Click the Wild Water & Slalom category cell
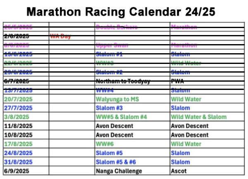248x179 pixels. [199, 117]
